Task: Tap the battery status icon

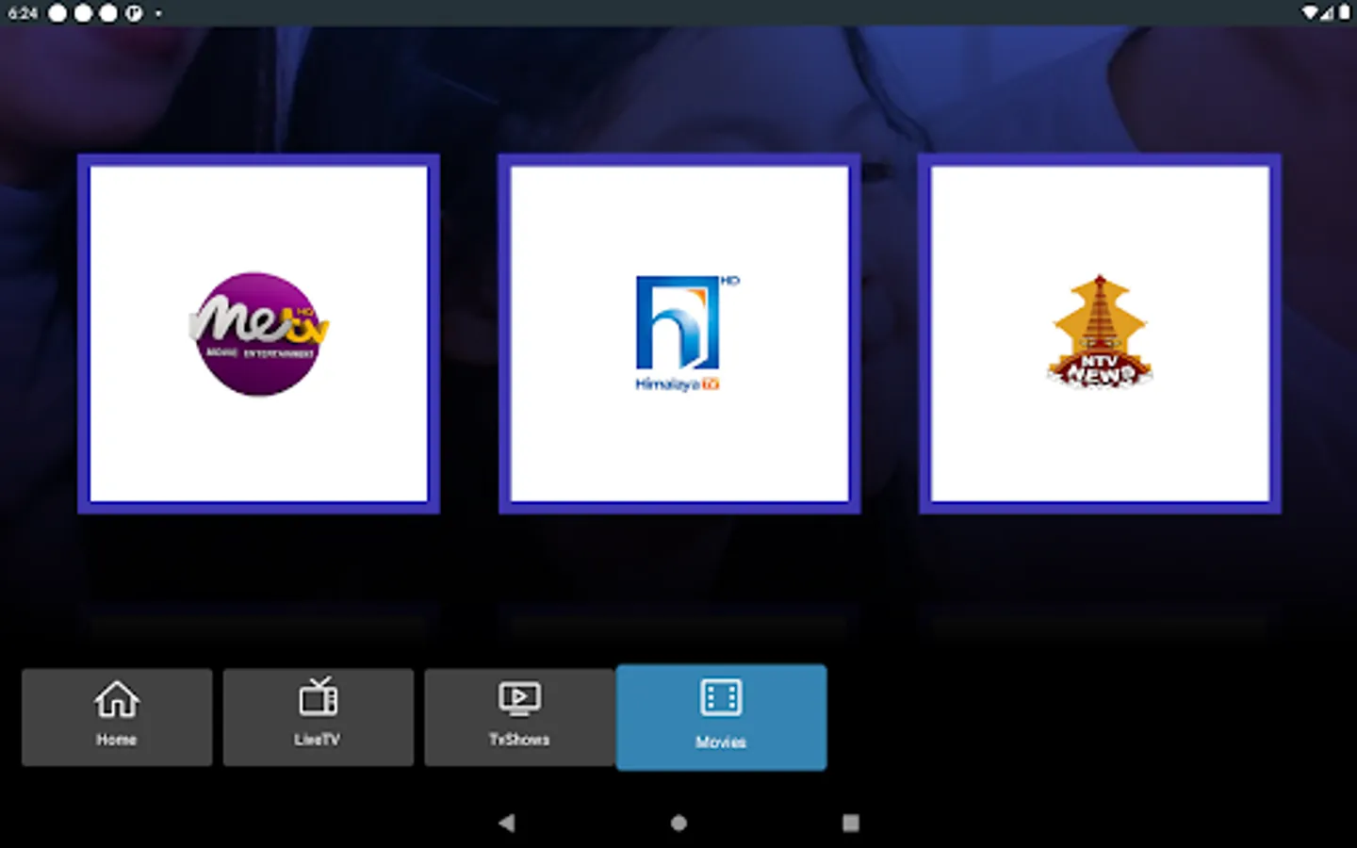Action: pyautogui.click(x=1344, y=12)
